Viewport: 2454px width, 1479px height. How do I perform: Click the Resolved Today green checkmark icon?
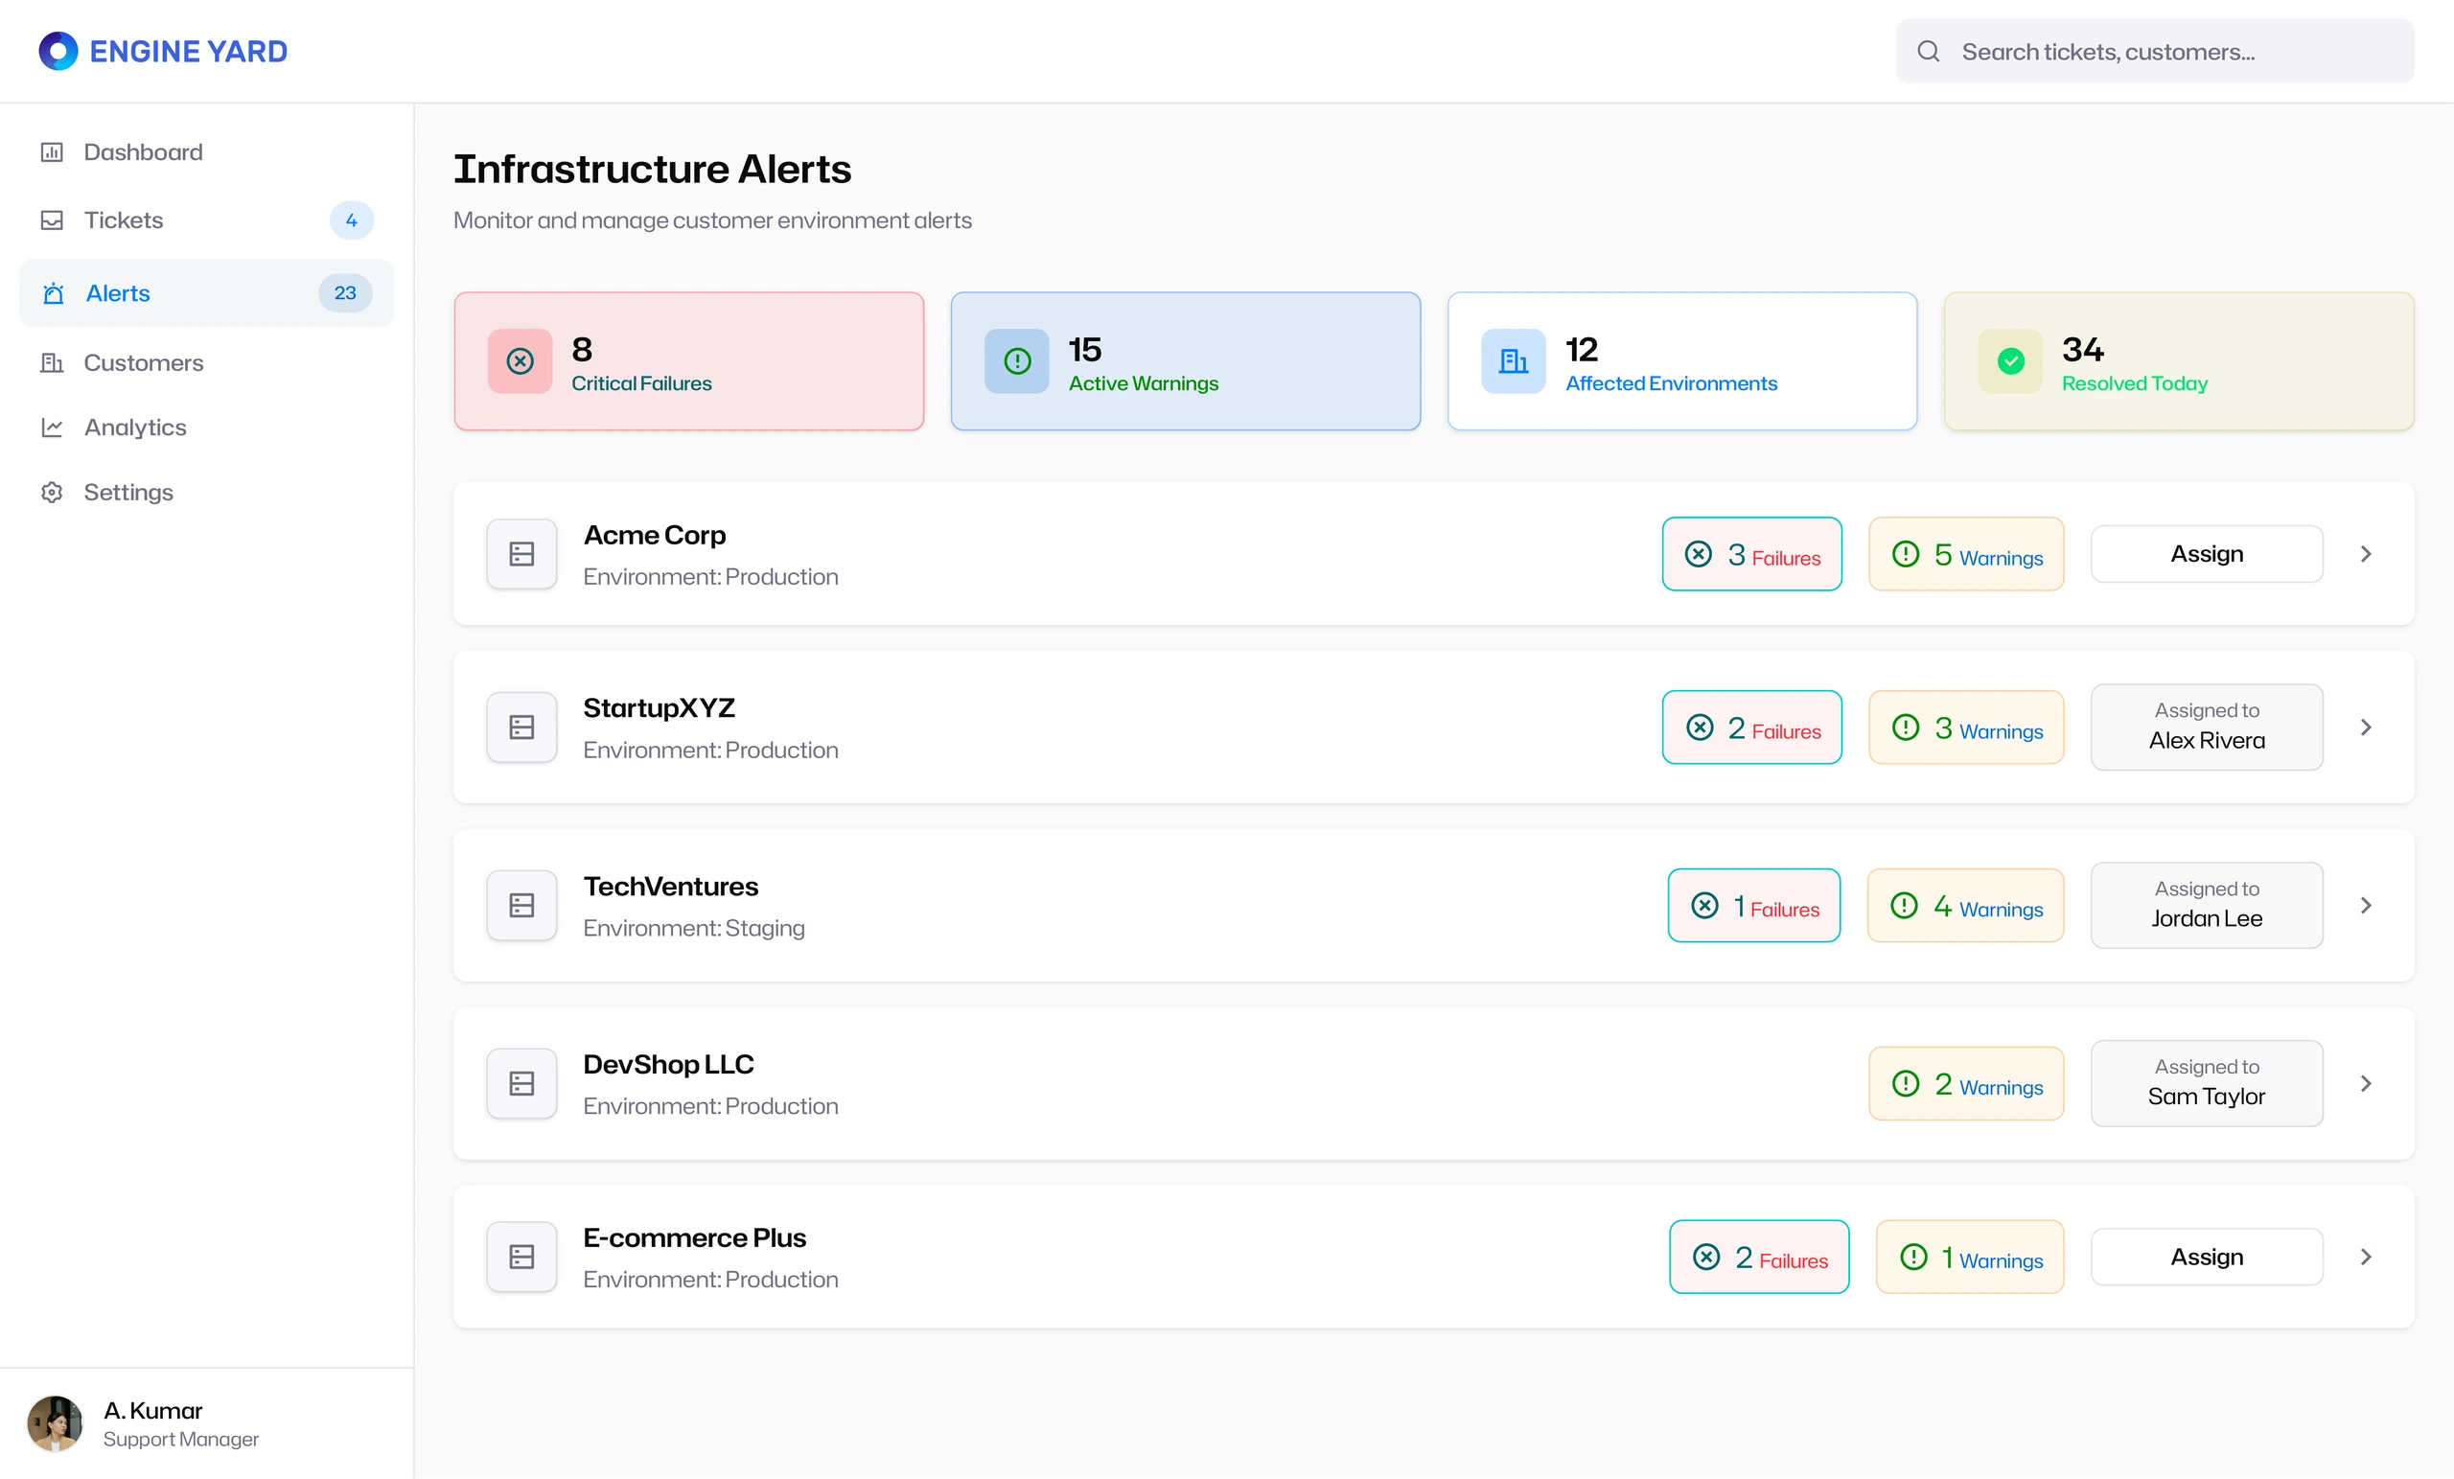[x=2010, y=361]
